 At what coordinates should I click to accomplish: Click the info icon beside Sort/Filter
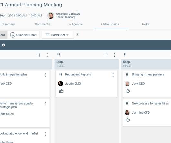pyautogui.click(x=78, y=35)
